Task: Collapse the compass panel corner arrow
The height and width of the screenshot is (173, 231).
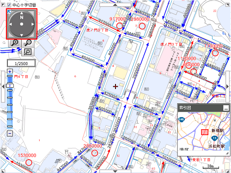Action: coord(9,12)
